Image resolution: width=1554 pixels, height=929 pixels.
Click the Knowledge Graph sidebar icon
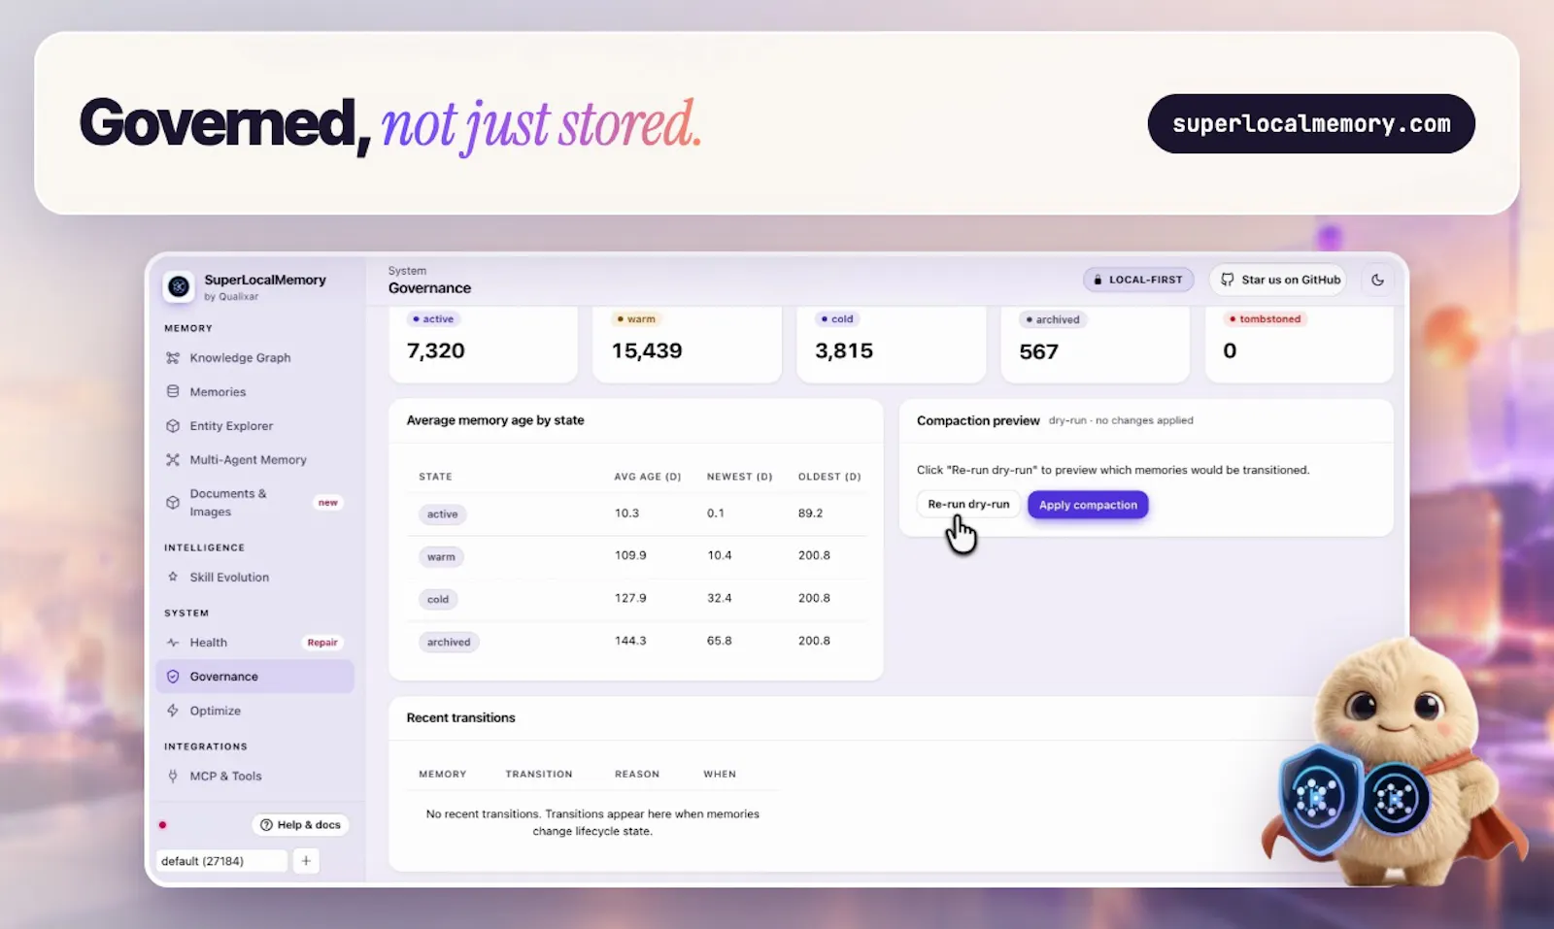[173, 358]
